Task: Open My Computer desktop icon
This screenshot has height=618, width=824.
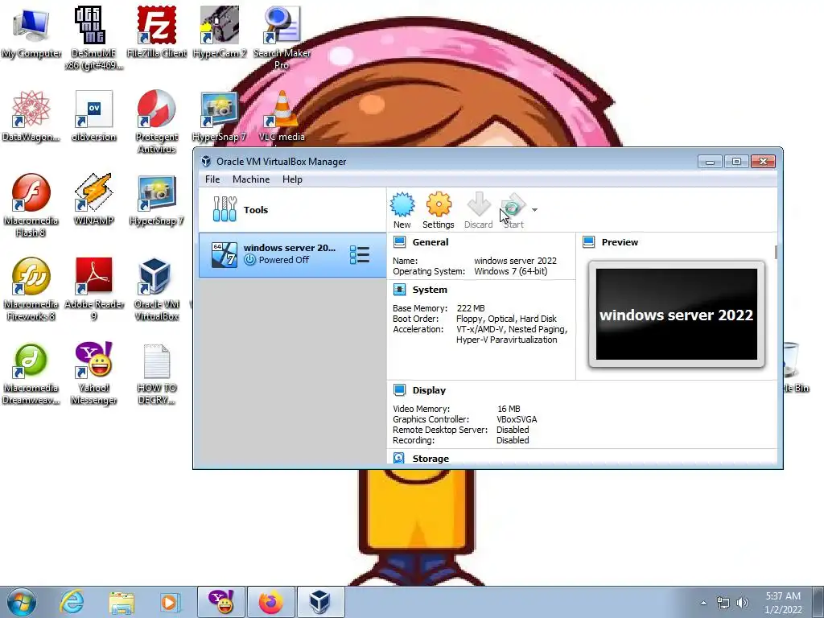Action: [31, 32]
